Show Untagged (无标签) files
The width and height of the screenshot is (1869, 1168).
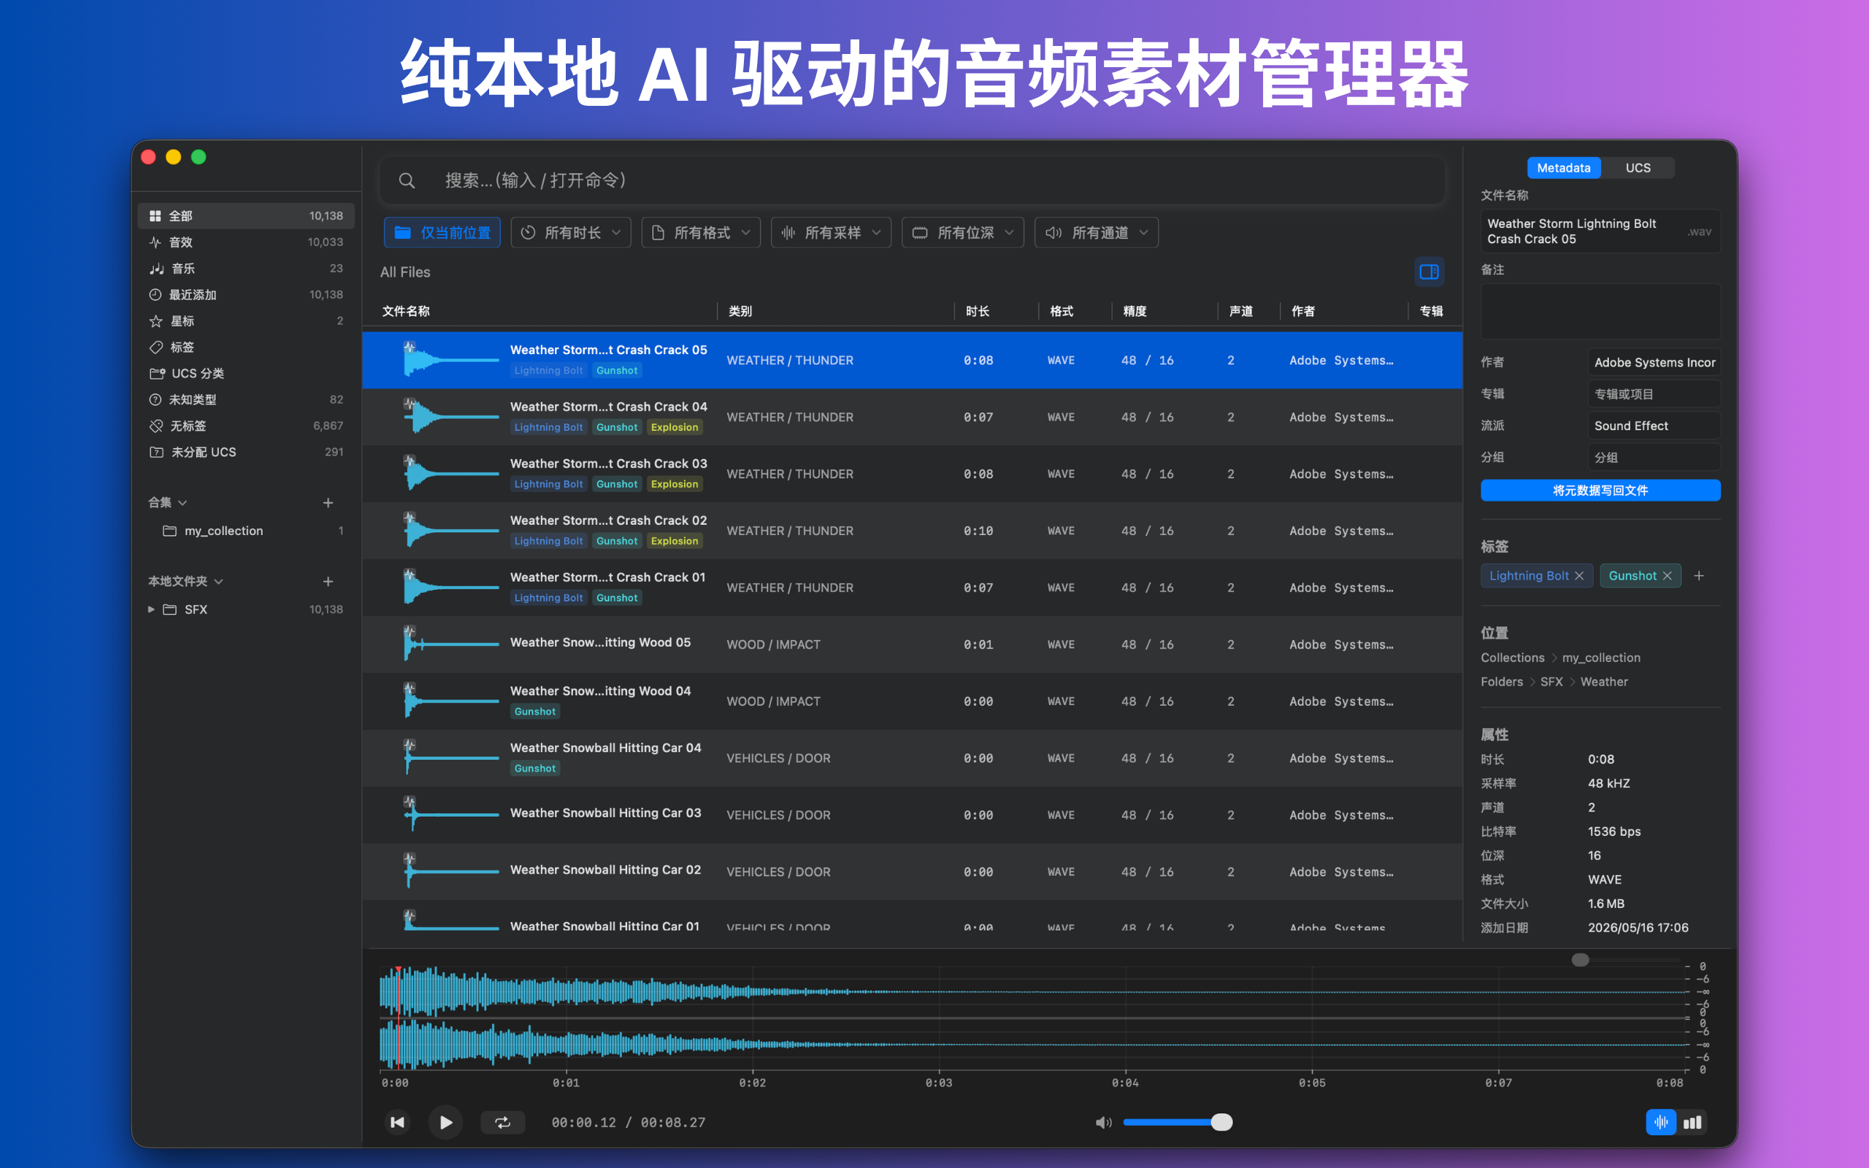point(245,426)
